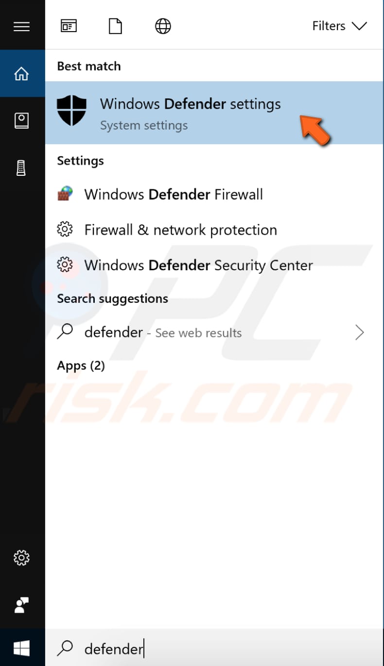
Task: Select the Home icon in the sidebar
Action: (22, 73)
